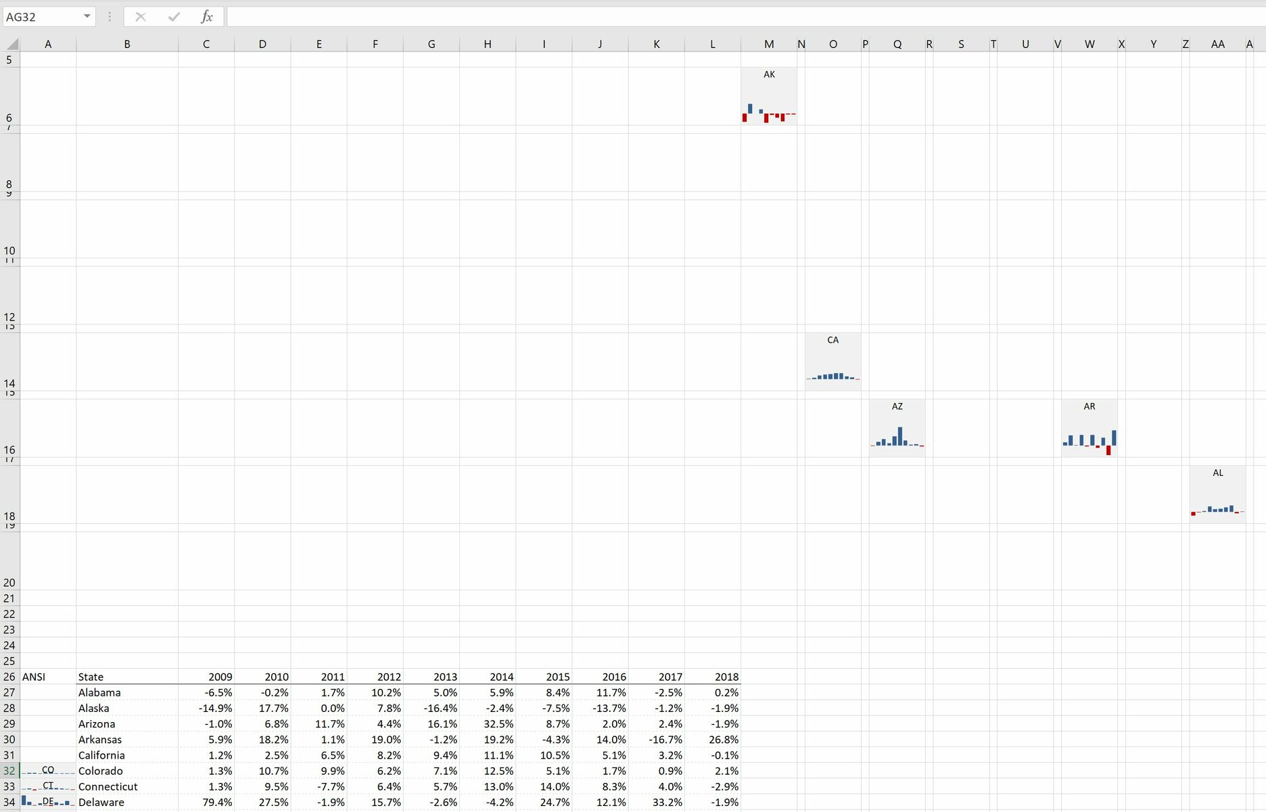Click the Cancel (X) icon in formula bar

pyautogui.click(x=141, y=17)
